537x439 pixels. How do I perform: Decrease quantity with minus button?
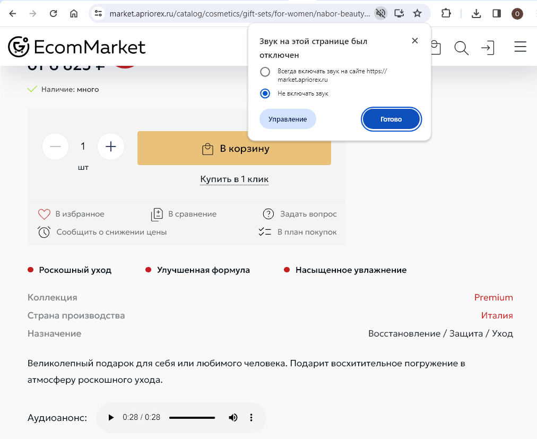click(x=55, y=147)
